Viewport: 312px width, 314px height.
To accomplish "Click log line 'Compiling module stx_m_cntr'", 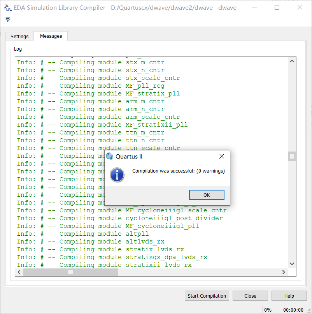I will point(91,62).
